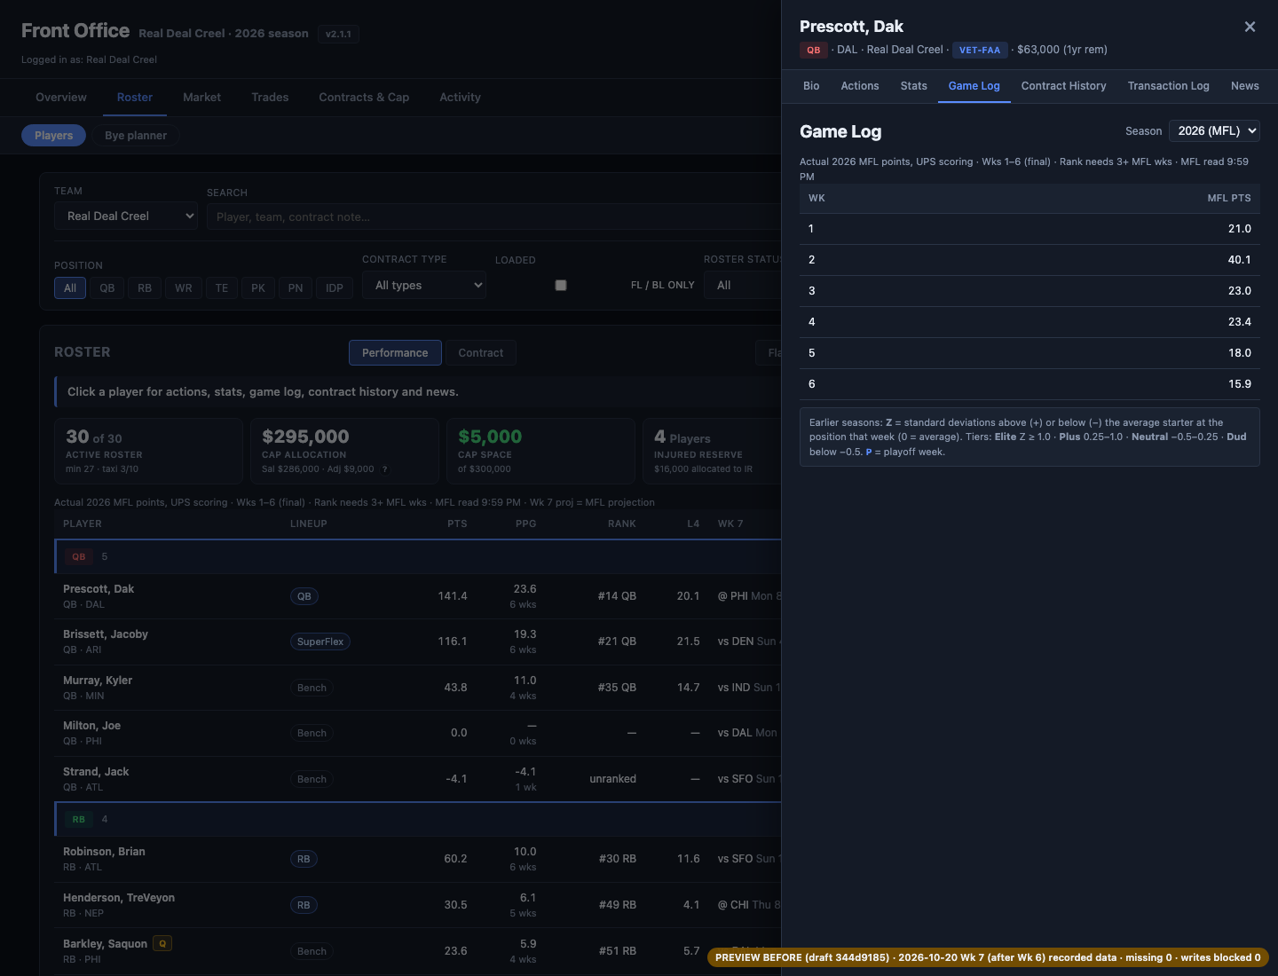Screen dimensions: 1278x976
Task: Open the Stats tab in player panel
Action: click(x=913, y=86)
